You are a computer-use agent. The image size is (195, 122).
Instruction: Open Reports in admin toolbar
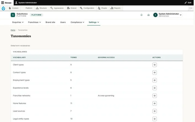pyautogui.click(x=116, y=8)
